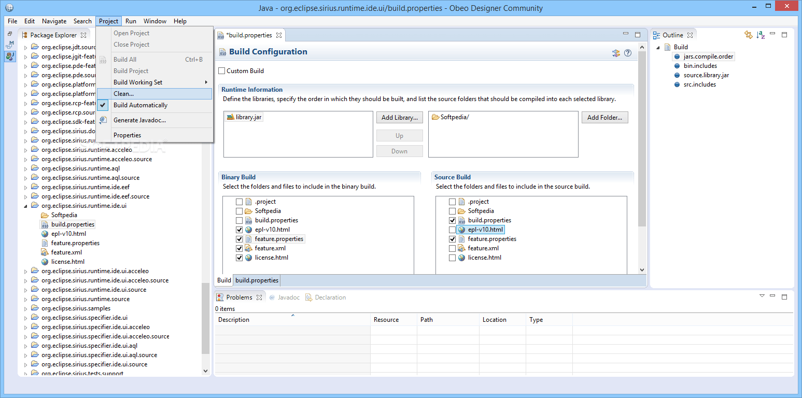Switch to the build.properties source tab
This screenshot has height=398, width=802.
pos(256,280)
